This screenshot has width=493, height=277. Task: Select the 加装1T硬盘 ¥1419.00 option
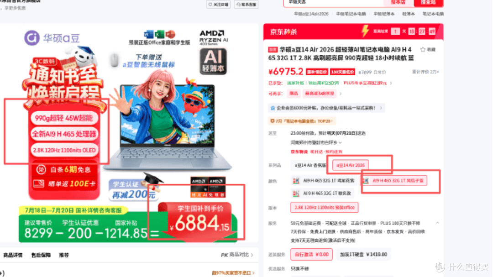pyautogui.click(x=363, y=254)
